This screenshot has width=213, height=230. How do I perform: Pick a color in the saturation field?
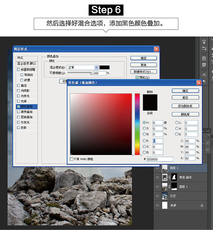tap(101, 124)
